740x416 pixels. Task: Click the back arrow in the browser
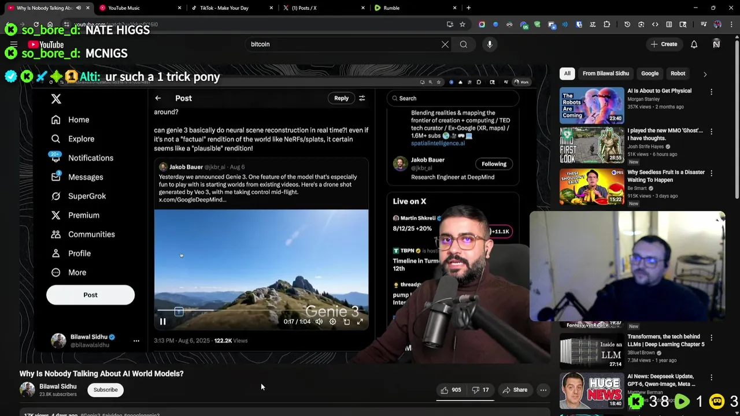9,24
